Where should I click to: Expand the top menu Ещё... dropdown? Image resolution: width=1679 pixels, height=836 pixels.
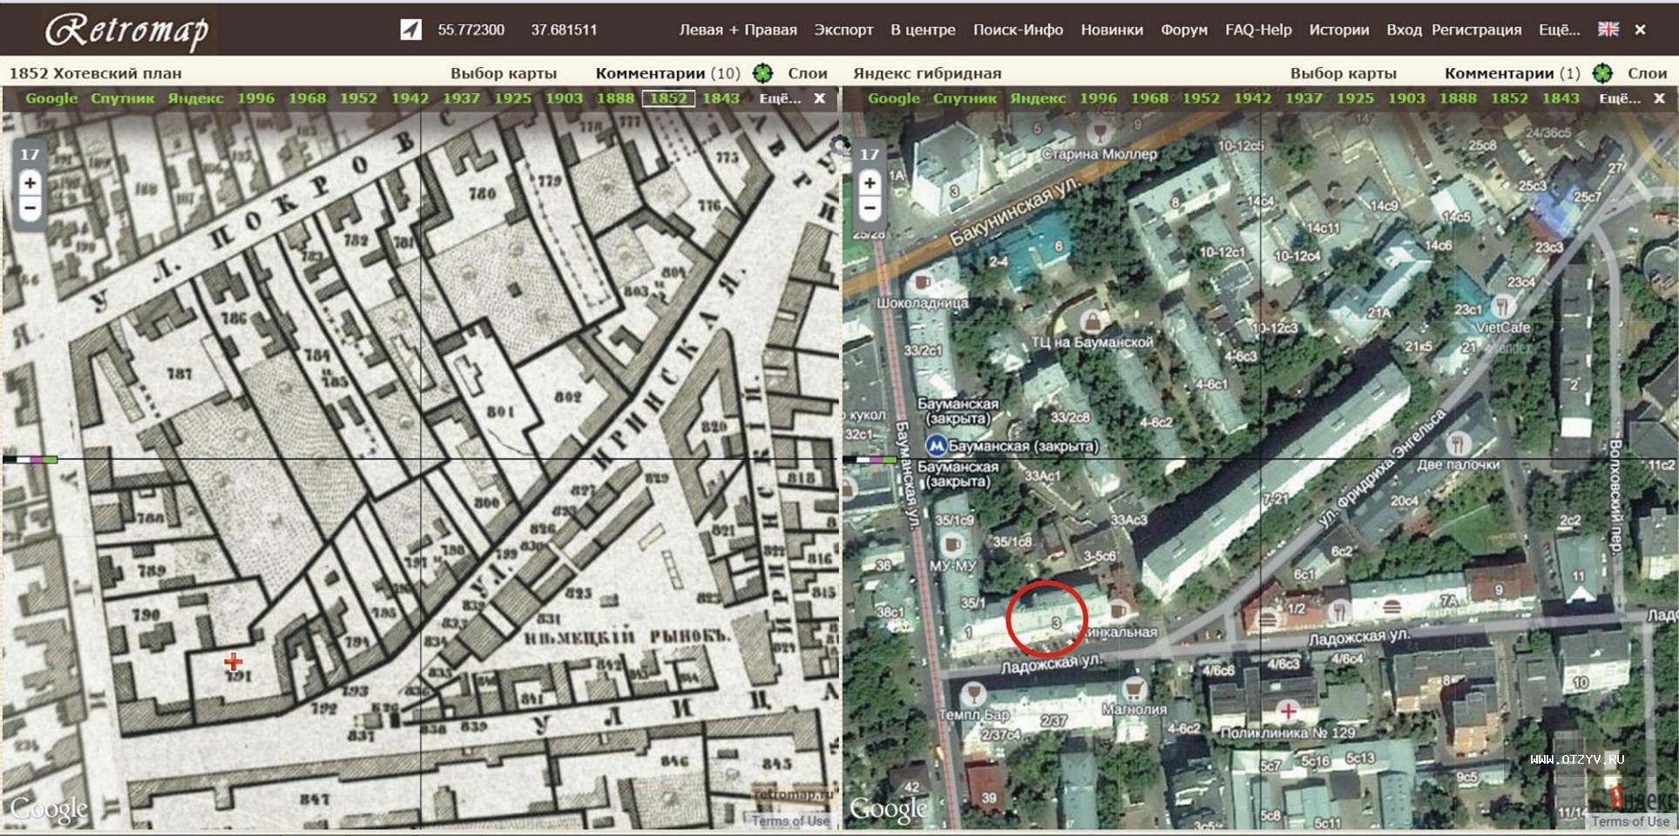click(1559, 30)
